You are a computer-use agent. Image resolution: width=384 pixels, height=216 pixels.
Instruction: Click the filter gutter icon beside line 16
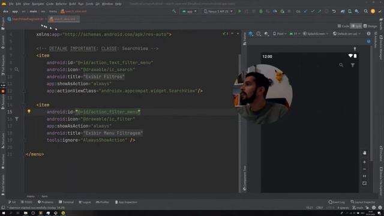tap(16, 119)
